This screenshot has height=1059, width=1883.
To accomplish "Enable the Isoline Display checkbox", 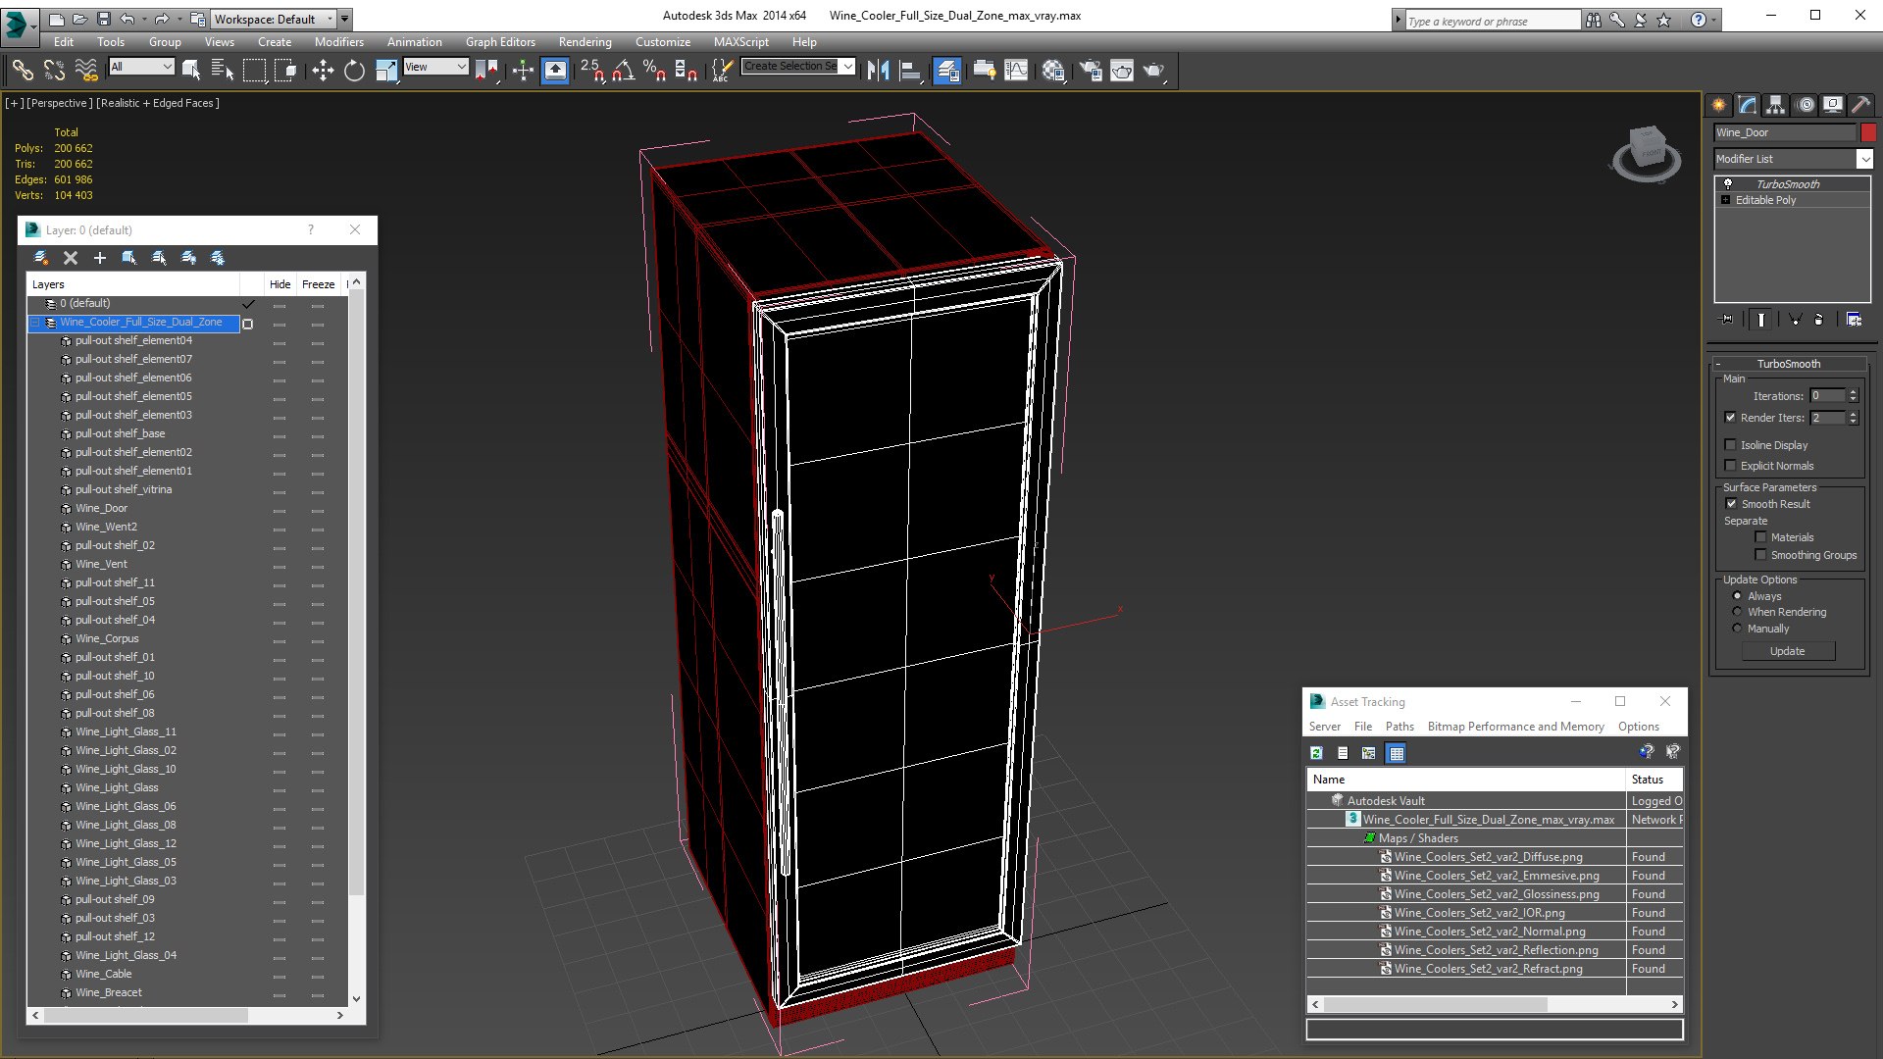I will tap(1730, 445).
